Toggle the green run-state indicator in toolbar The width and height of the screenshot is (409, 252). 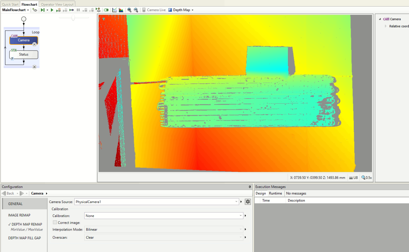click(x=106, y=10)
